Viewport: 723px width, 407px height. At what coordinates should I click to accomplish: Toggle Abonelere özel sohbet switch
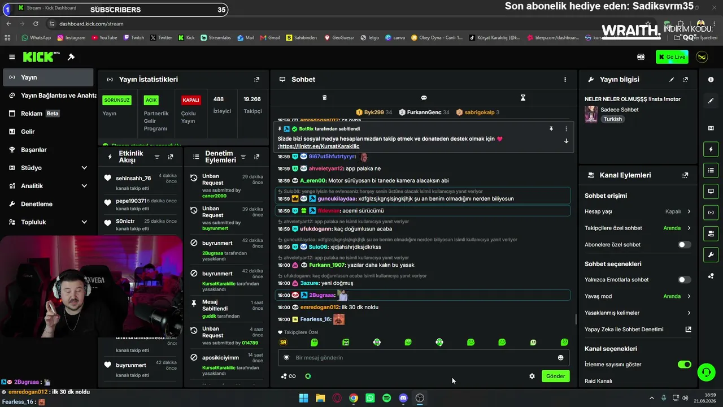(684, 245)
